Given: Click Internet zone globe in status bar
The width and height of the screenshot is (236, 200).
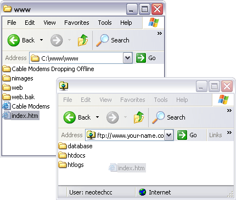Looking at the screenshot, I should (x=142, y=192).
